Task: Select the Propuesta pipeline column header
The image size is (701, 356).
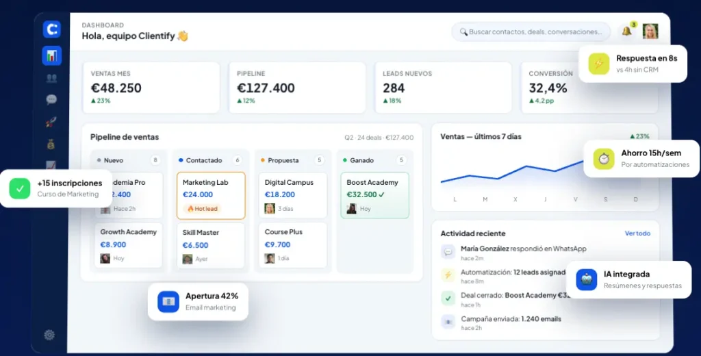Action: coord(293,160)
